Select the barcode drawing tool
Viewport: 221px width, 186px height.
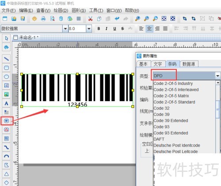tap(6, 121)
